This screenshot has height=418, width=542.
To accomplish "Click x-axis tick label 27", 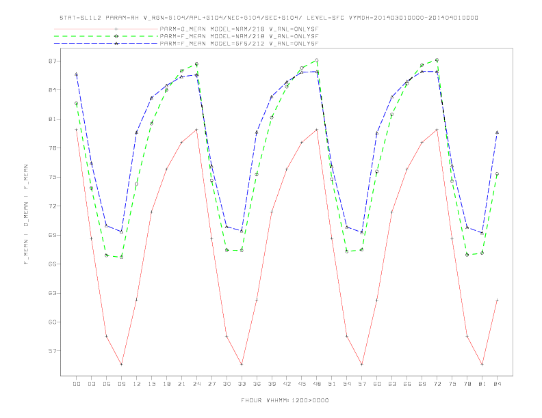I will point(211,384).
